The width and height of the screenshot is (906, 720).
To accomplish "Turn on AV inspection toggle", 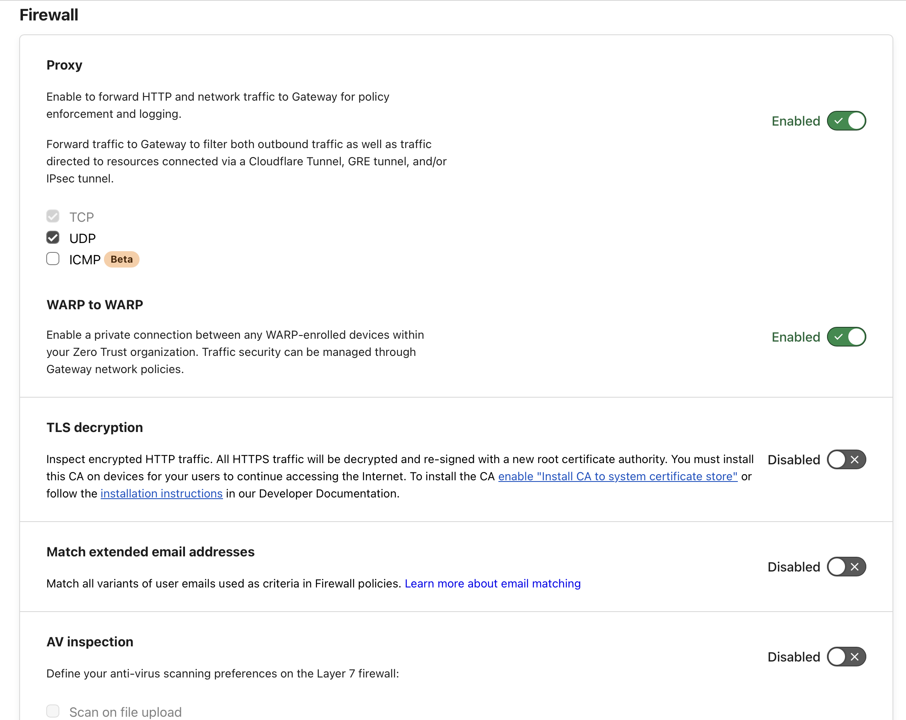I will [x=846, y=657].
